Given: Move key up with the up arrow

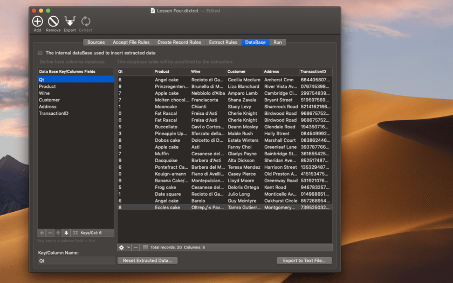Looking at the screenshot, I should click(58, 233).
